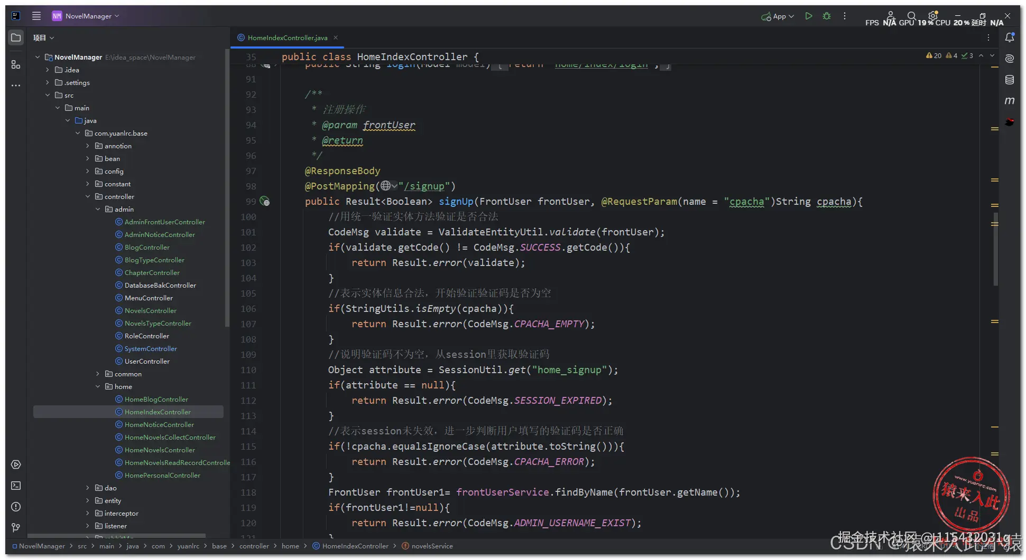The height and width of the screenshot is (560, 1026).
Task: Expand the dao package
Action: 88,488
